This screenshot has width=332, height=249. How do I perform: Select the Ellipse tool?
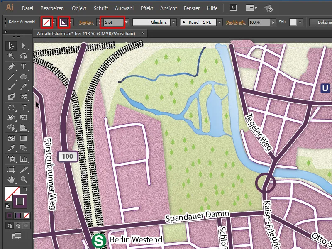[x=24, y=77]
